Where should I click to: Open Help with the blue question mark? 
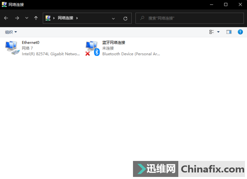[240, 32]
